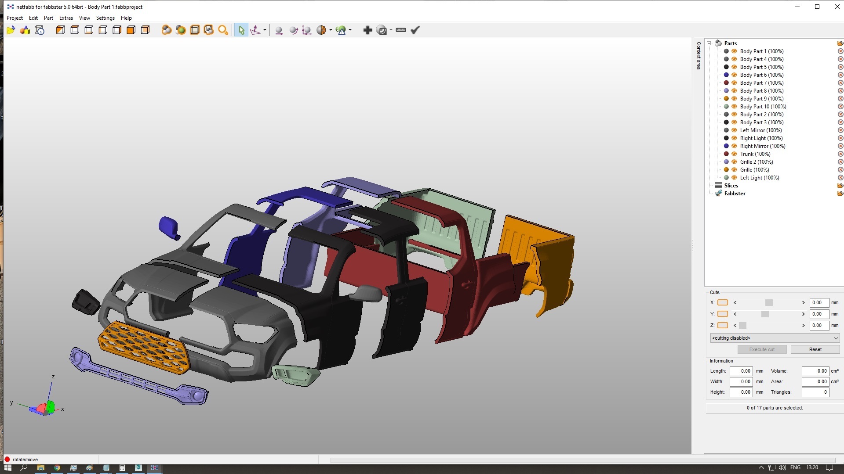
Task: Click the zoom to selected part green sphere icon
Action: coord(180,30)
